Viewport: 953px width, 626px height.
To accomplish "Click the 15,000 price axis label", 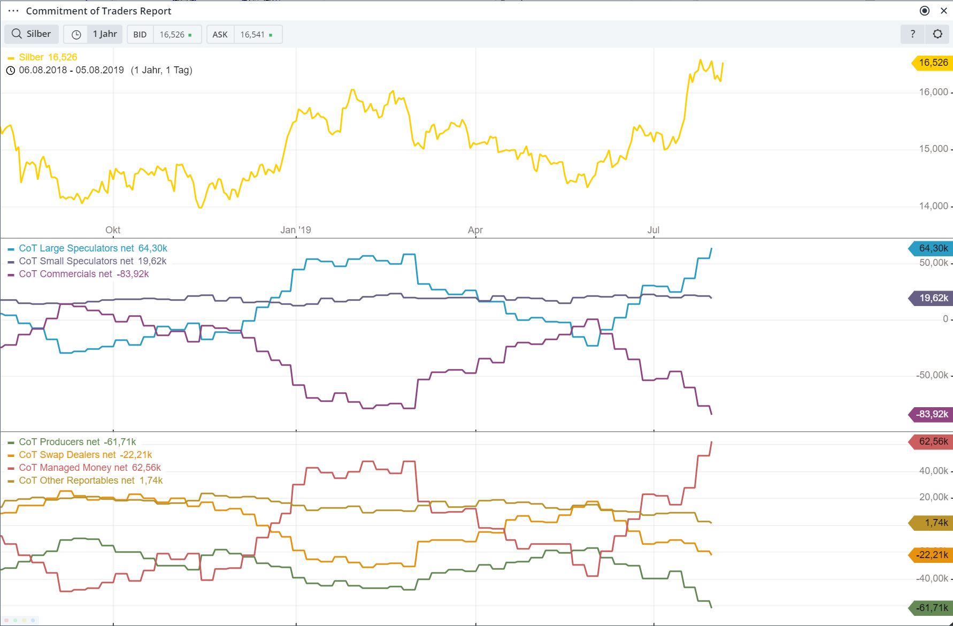I will 934,149.
